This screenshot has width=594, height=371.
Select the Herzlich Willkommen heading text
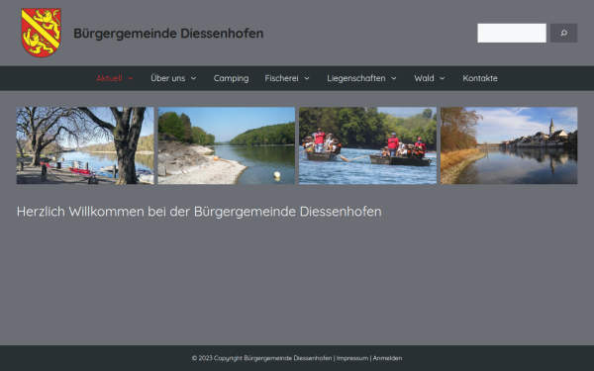pyautogui.click(x=199, y=212)
